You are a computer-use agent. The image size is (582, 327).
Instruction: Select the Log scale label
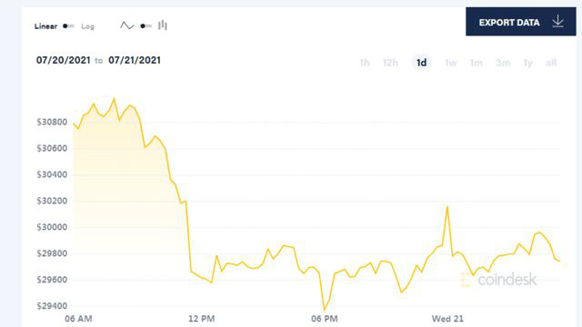pyautogui.click(x=88, y=26)
